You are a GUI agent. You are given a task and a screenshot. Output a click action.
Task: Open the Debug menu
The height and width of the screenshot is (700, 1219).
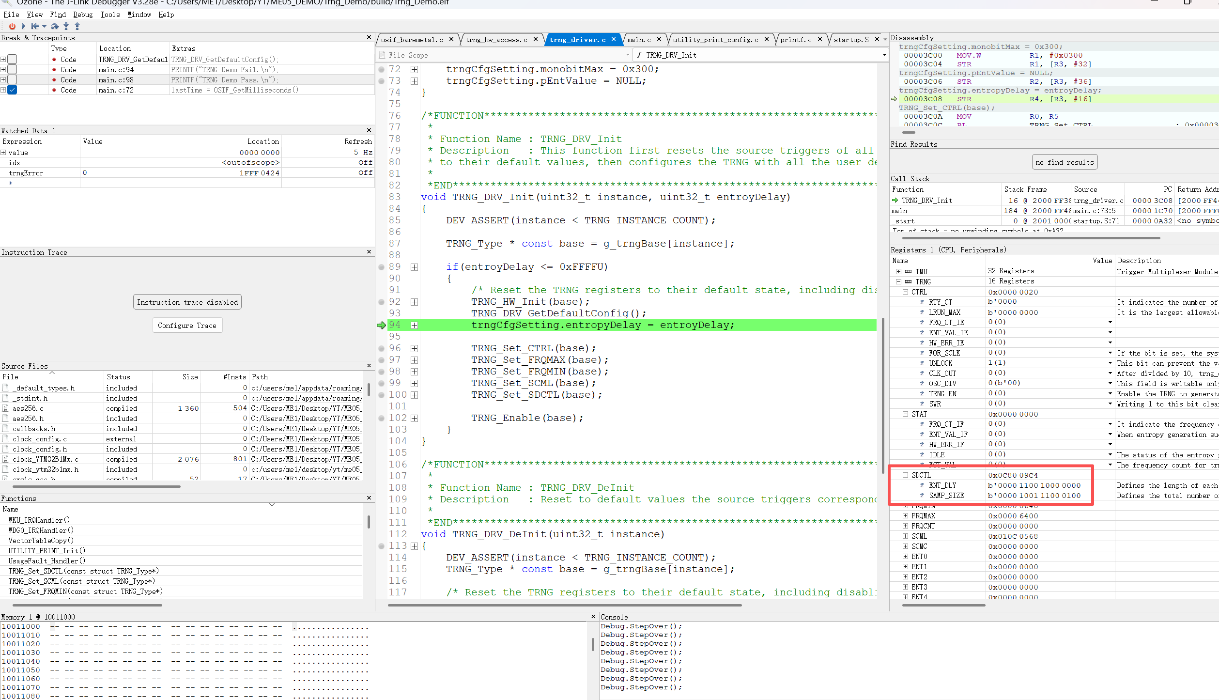click(83, 15)
